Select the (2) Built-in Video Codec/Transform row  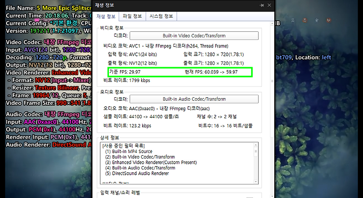point(140,157)
